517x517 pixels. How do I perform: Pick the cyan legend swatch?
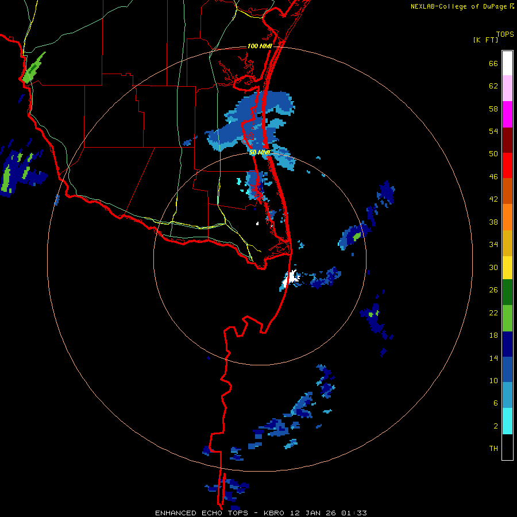(x=507, y=421)
